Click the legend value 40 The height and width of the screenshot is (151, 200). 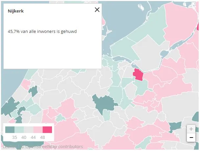coord(24,137)
